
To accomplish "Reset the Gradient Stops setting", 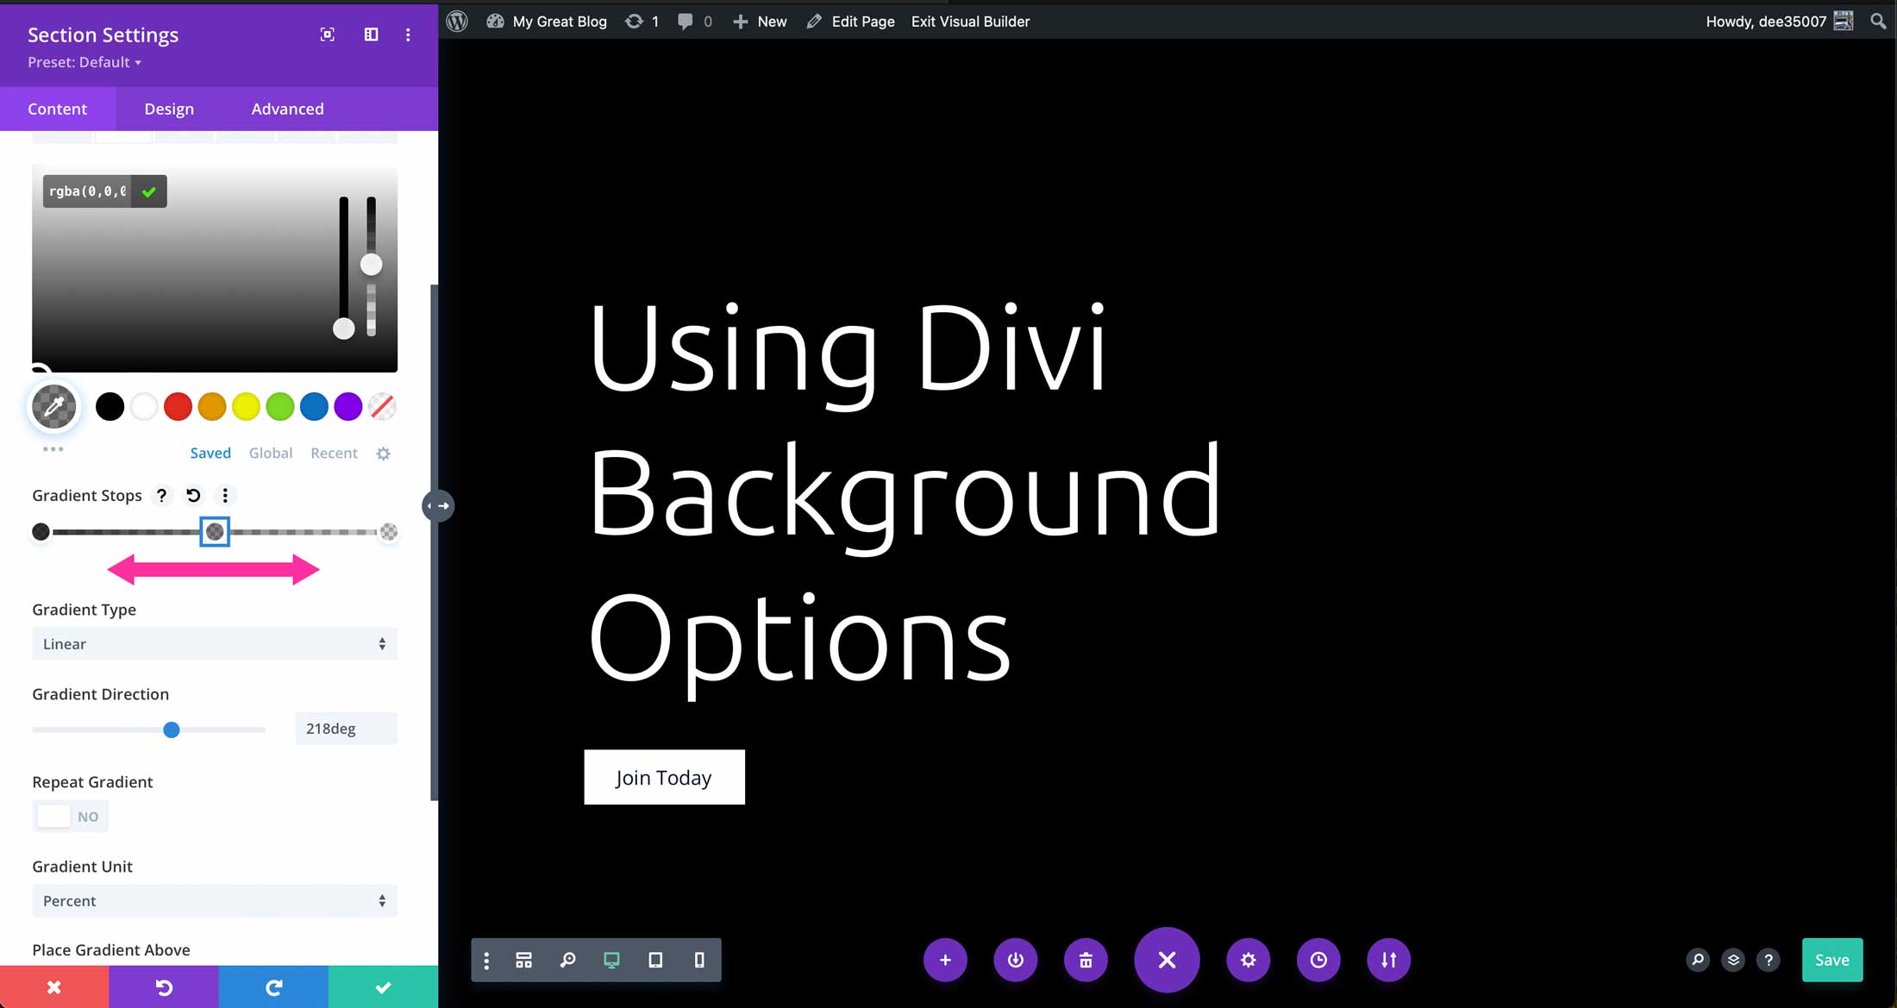I will [x=193, y=495].
